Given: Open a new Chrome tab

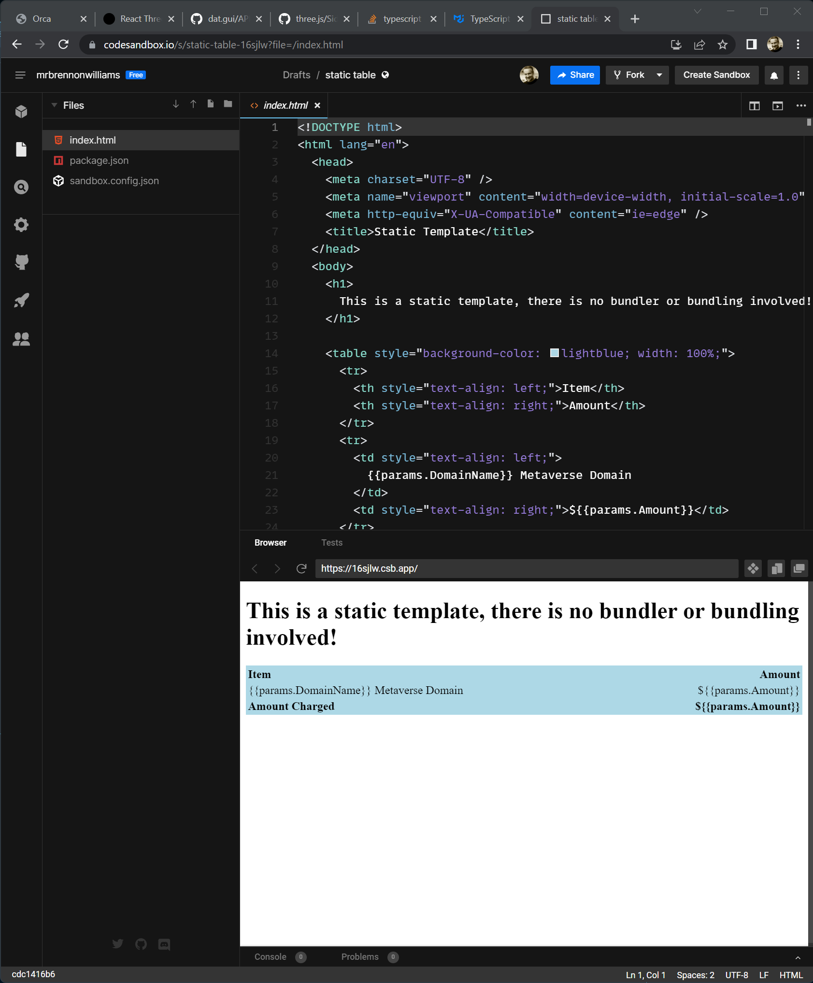Looking at the screenshot, I should pyautogui.click(x=635, y=18).
